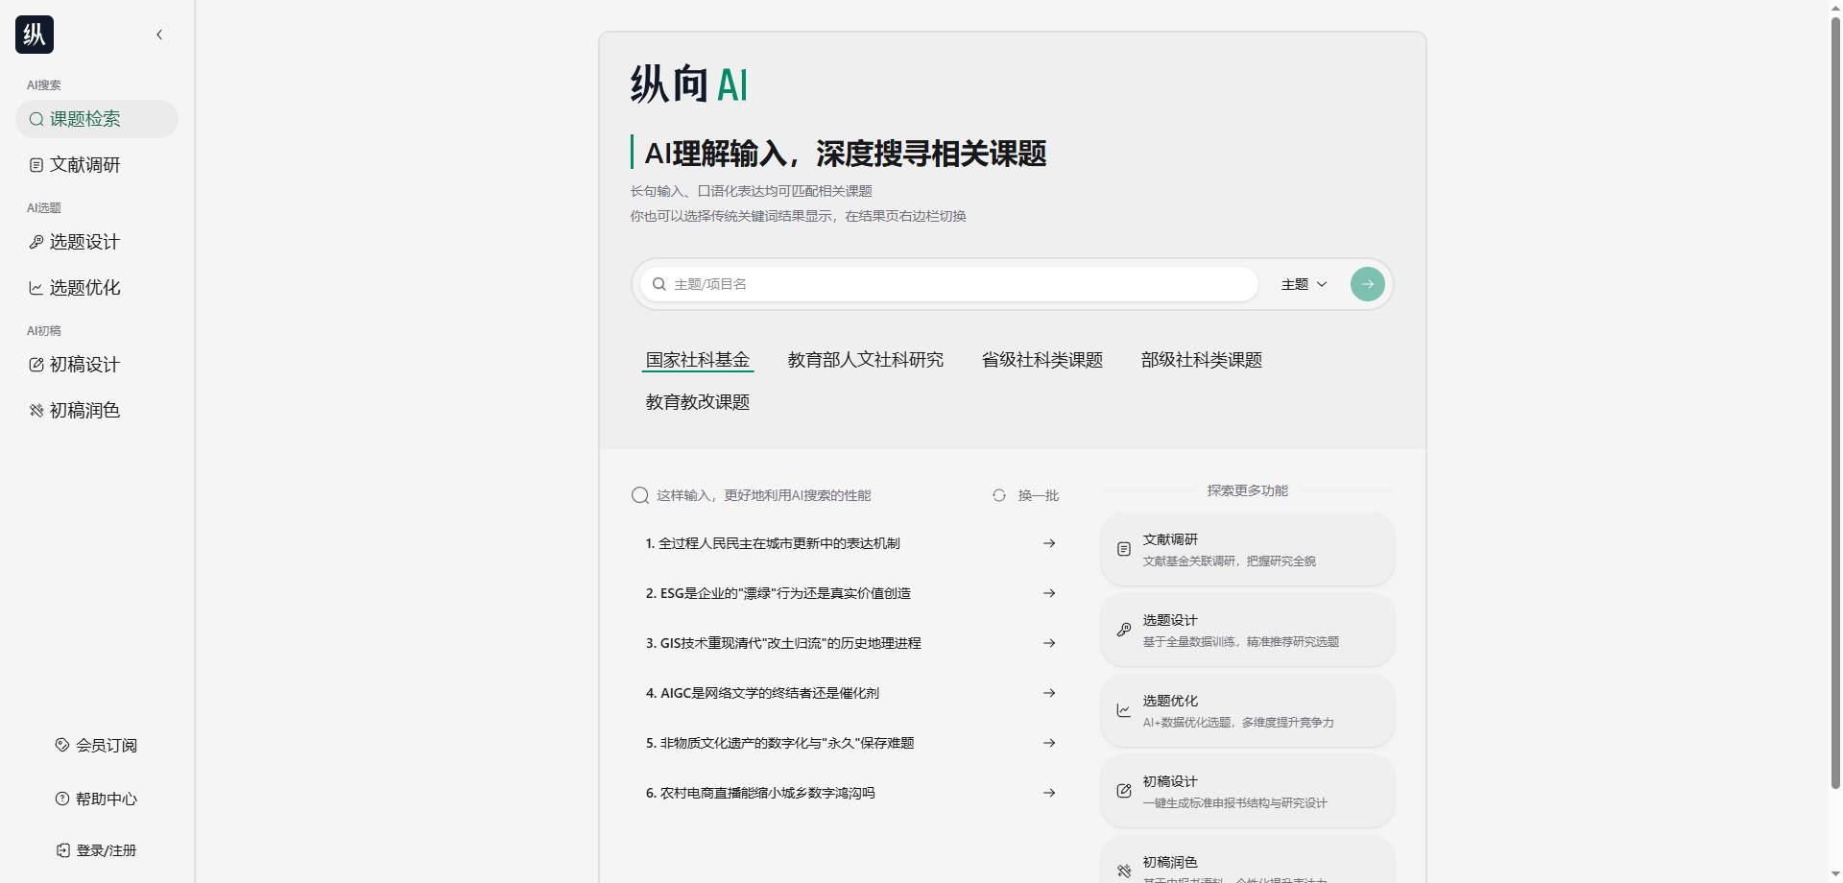1843x883 pixels.
Task: Pick suggestion 非物质文化遗产的数字化
Action: tap(779, 743)
